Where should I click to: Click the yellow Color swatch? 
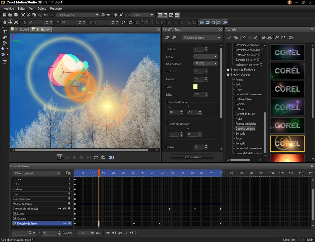tap(195, 87)
